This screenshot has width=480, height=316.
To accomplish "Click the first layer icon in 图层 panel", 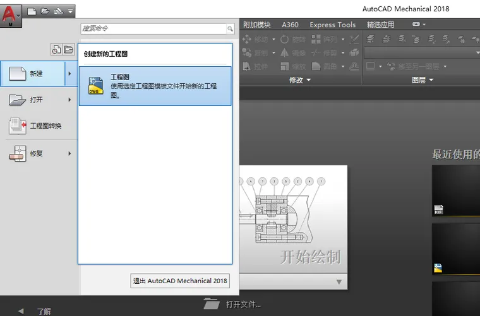I will pos(371,39).
